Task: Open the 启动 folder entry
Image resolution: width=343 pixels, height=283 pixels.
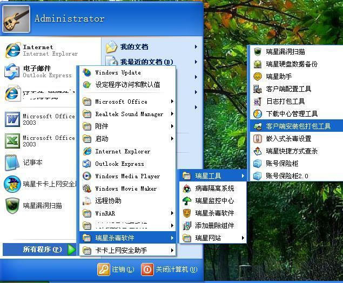Action: 127,139
